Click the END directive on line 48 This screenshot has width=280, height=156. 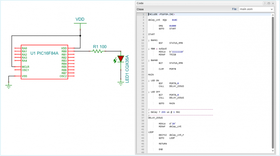(161, 149)
